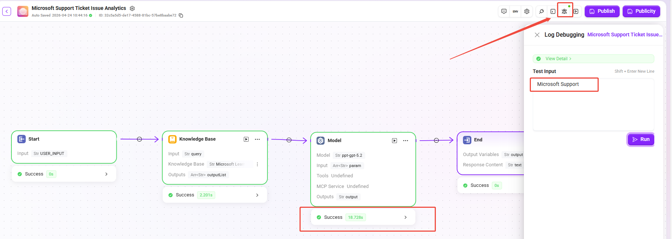
Task: Click into the Test Input text area
Action: pos(593,105)
